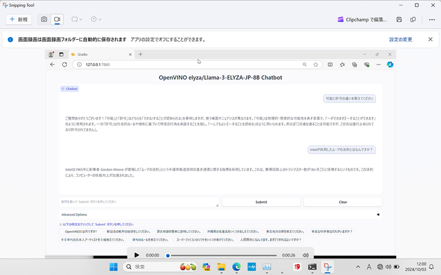Play the recorded video

click(136, 255)
